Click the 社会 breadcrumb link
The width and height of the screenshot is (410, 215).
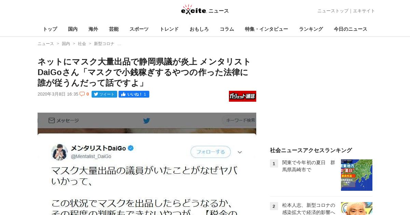tap(82, 44)
